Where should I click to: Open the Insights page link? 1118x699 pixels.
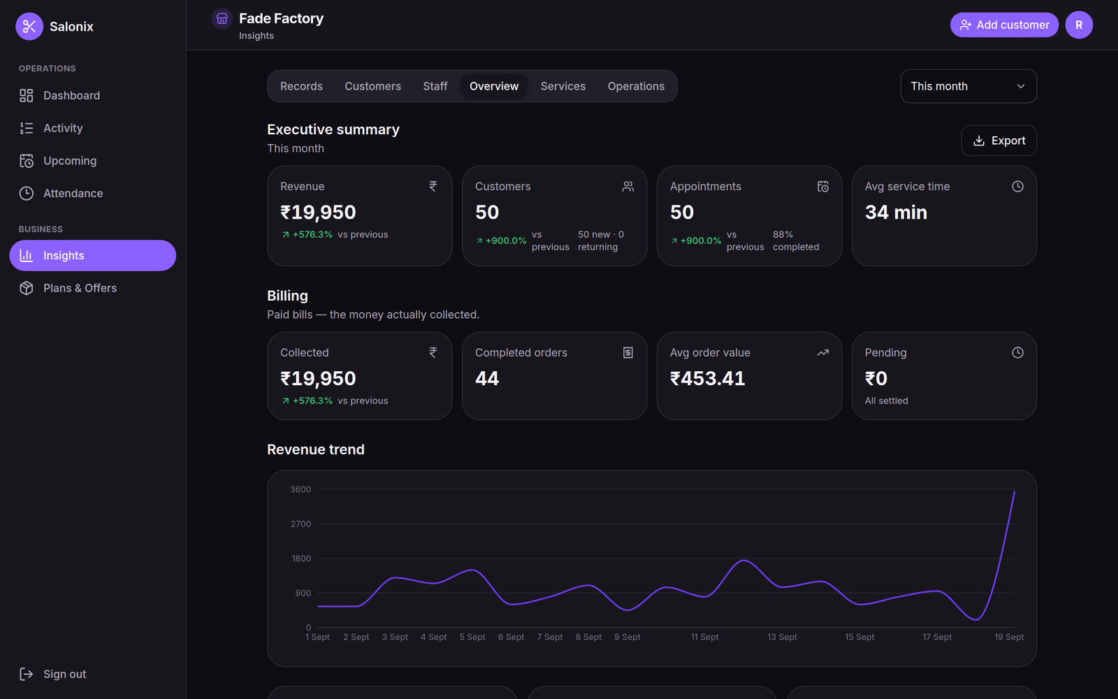click(93, 256)
